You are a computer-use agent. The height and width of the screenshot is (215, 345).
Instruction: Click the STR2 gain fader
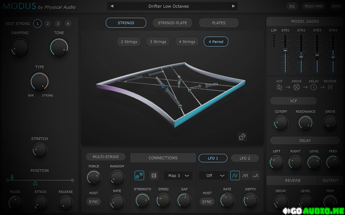tap(301, 57)
